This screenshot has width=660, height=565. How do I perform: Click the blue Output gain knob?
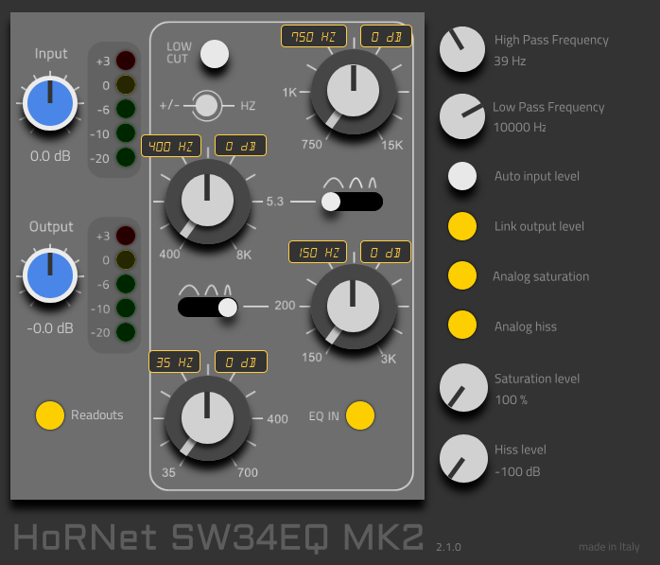[50, 275]
